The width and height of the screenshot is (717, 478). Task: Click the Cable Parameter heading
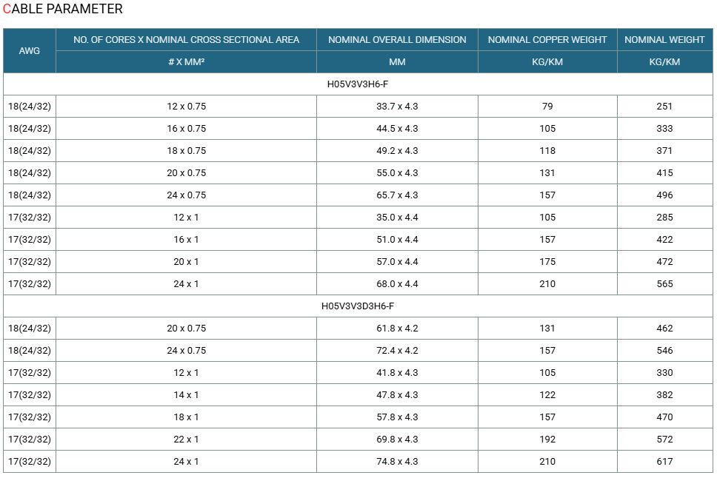click(63, 9)
